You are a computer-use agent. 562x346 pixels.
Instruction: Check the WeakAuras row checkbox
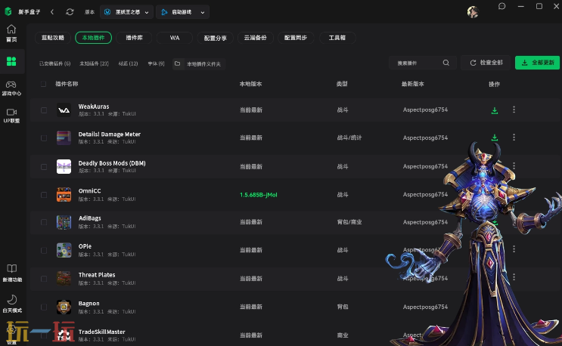click(44, 110)
